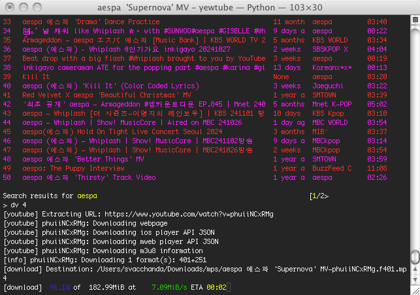The height and width of the screenshot is (295, 420).
Task: Click the date '11 month' in row 33
Action: [289, 22]
